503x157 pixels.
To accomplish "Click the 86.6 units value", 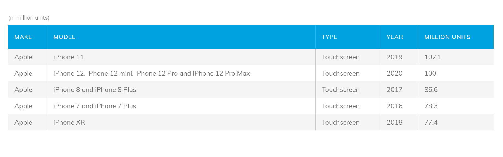I will (431, 90).
